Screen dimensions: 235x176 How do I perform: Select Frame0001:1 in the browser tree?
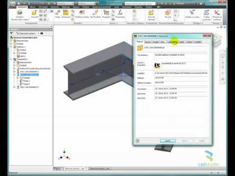(22, 59)
